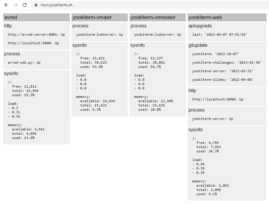The height and width of the screenshot is (204, 269).
Task: Click avred disk free 12,812 value
Action: coord(24,86)
